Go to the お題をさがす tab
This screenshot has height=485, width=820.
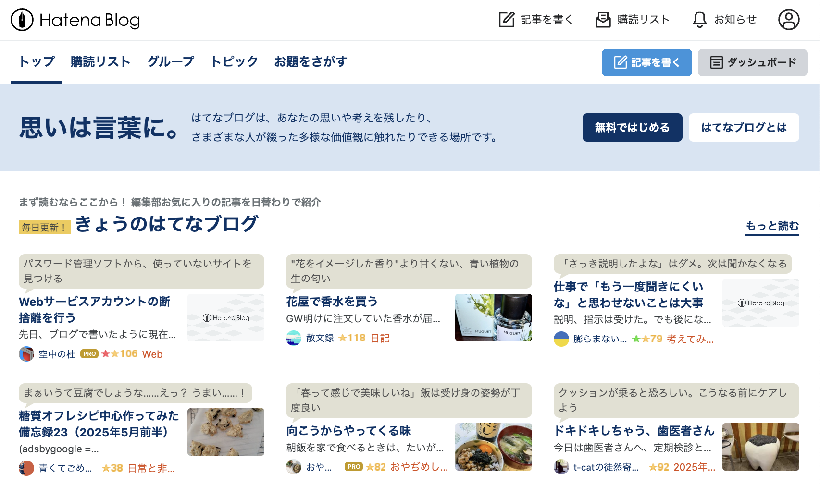(x=311, y=62)
